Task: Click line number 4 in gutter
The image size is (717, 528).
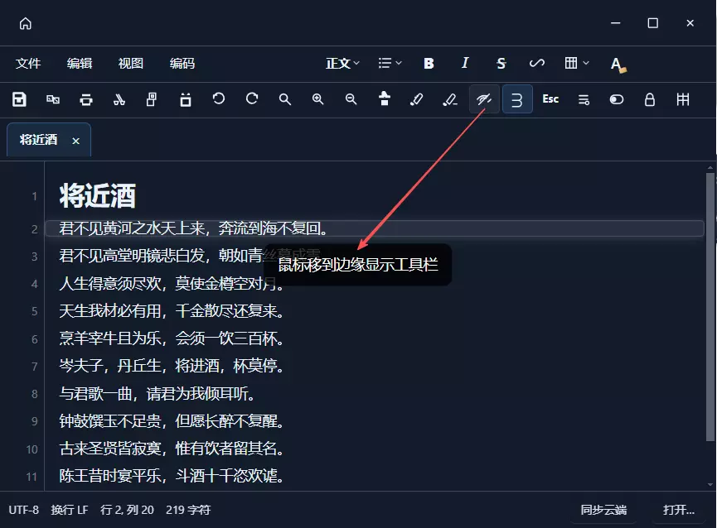Action: point(34,284)
